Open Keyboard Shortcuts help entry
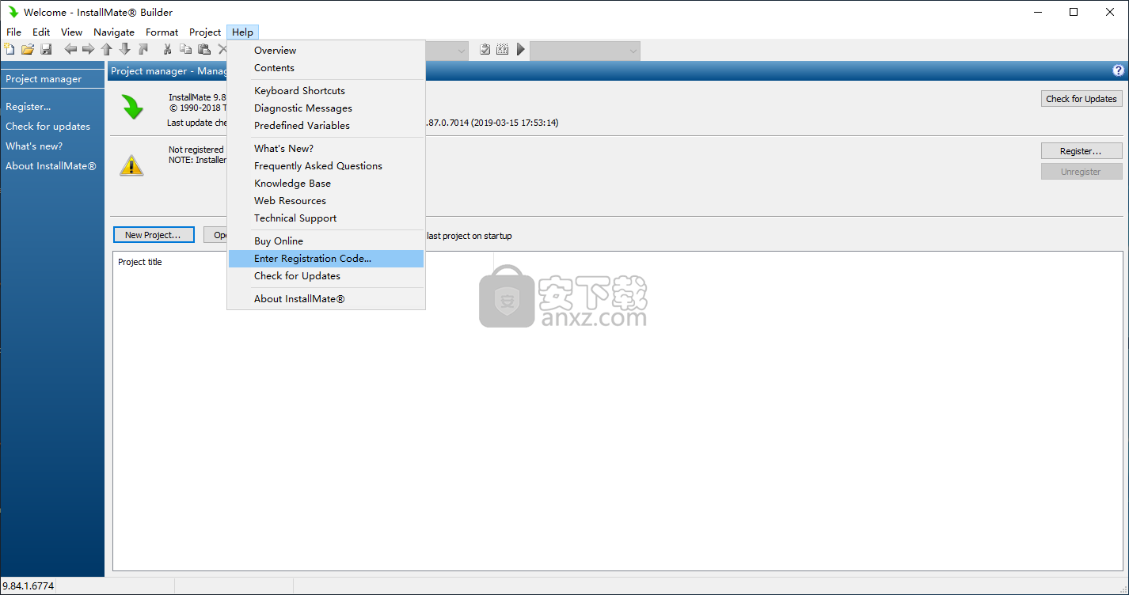This screenshot has width=1129, height=595. (x=326, y=90)
